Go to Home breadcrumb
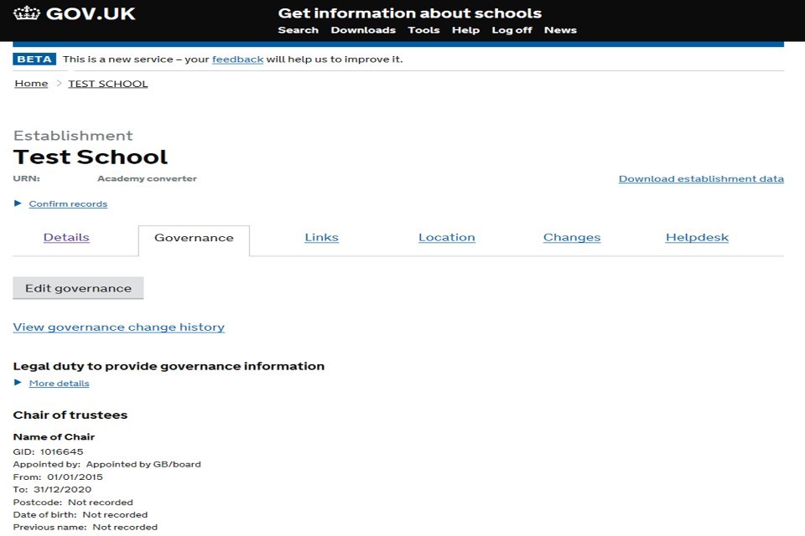The width and height of the screenshot is (805, 536). (x=31, y=84)
